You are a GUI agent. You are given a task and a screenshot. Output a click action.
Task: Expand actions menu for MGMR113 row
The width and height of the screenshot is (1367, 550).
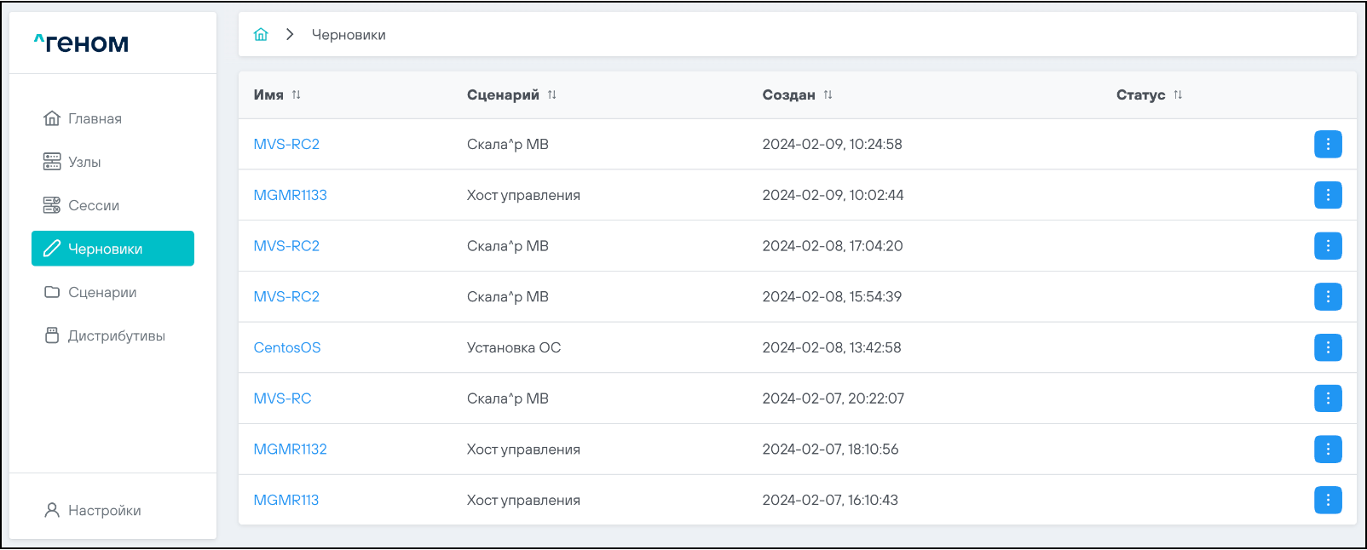coord(1328,500)
